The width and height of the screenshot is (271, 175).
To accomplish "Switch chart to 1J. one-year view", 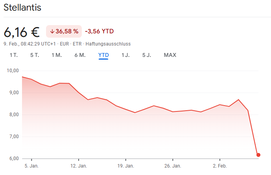I will pyautogui.click(x=125, y=55).
